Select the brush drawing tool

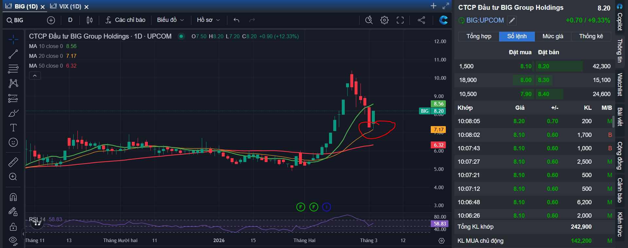click(13, 113)
